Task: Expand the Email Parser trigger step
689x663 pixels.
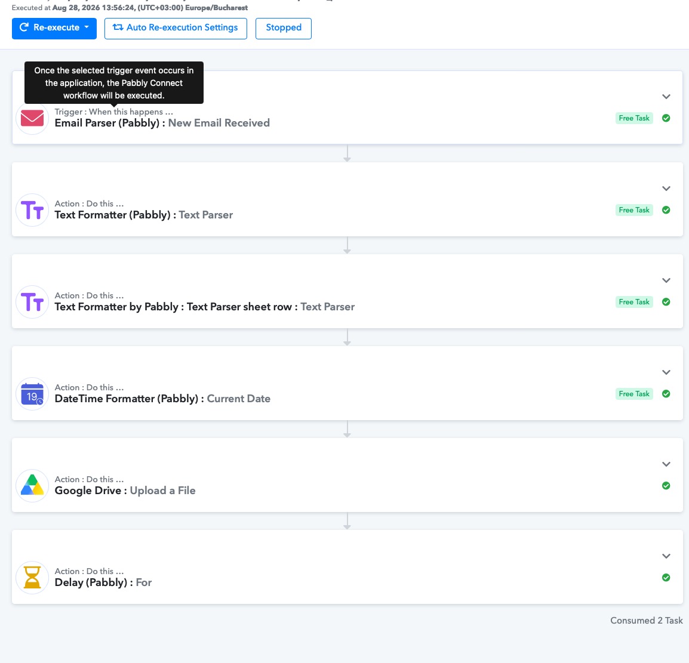Action: [666, 97]
